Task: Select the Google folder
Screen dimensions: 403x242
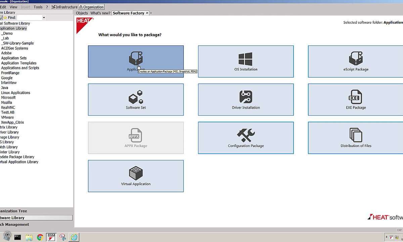Action: click(7, 78)
